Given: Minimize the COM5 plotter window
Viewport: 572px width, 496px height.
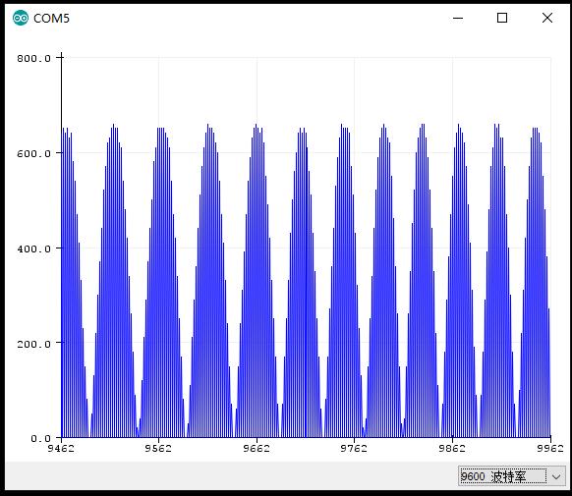Looking at the screenshot, I should (458, 18).
